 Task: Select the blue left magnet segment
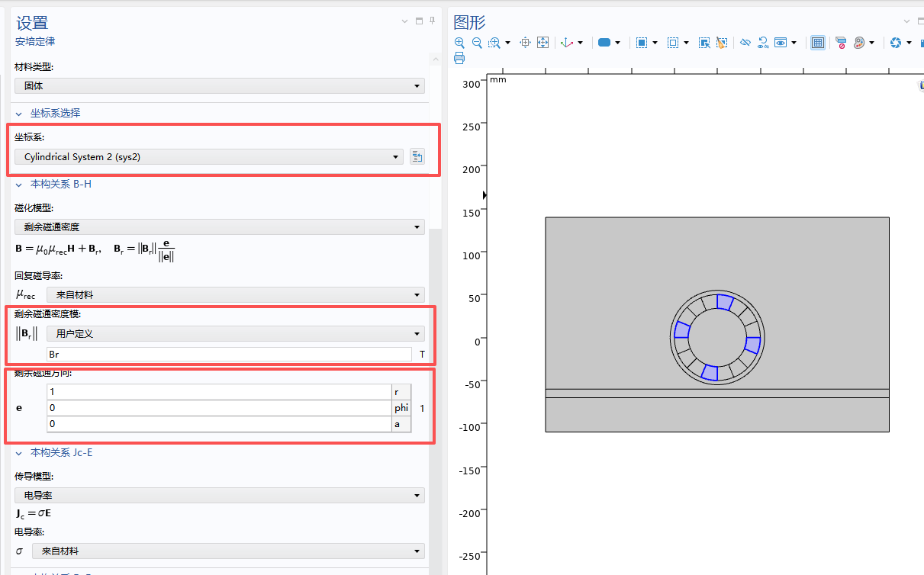[682, 329]
